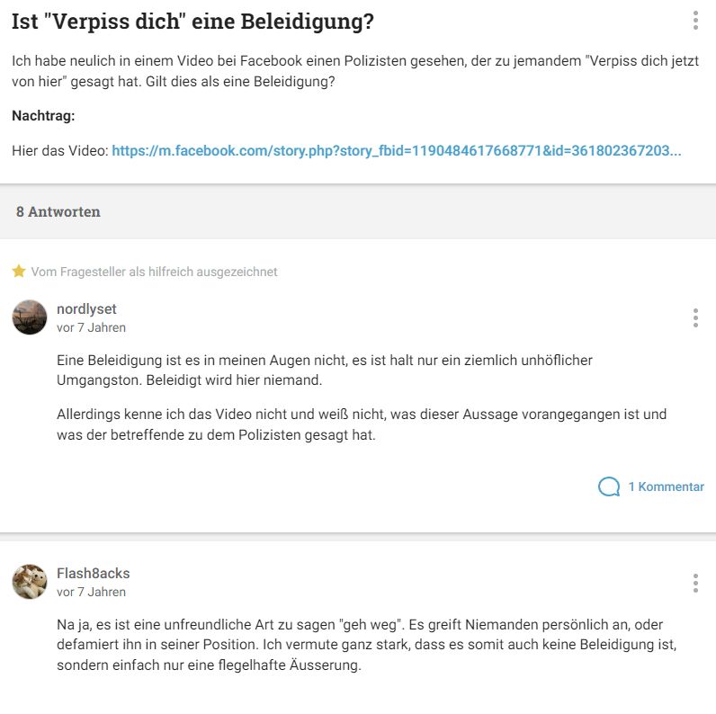Expand the options menu on Flash8acks' answer
This screenshot has height=714, width=716.
coord(695,584)
